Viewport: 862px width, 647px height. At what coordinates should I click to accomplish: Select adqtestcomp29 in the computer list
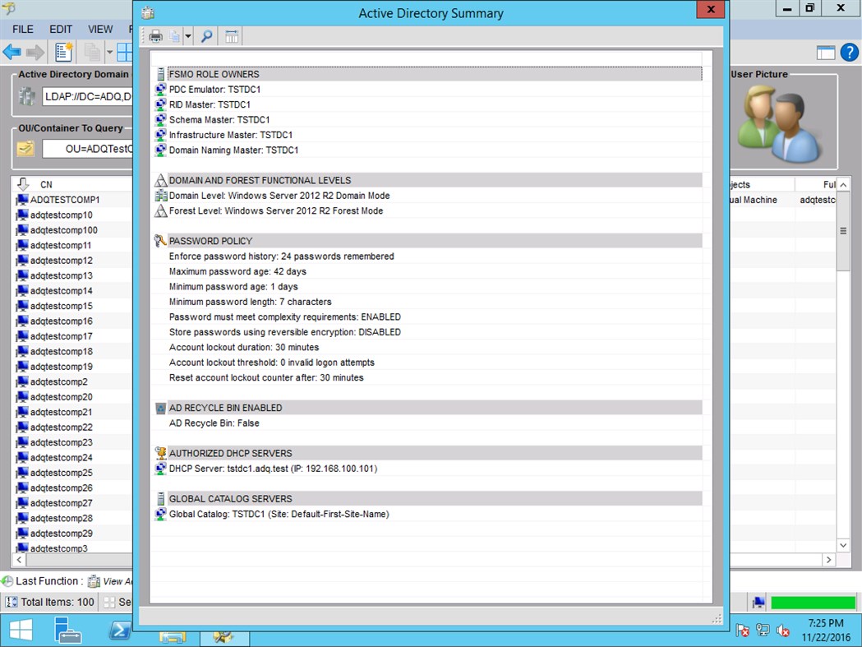click(x=61, y=533)
